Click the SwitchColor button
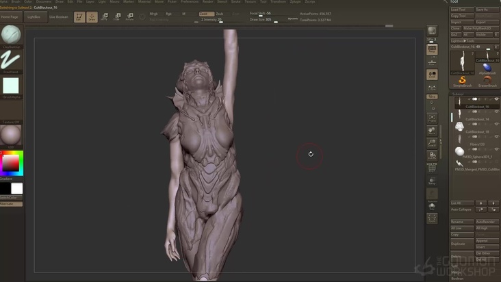This screenshot has width=501, height=282. (x=11, y=198)
